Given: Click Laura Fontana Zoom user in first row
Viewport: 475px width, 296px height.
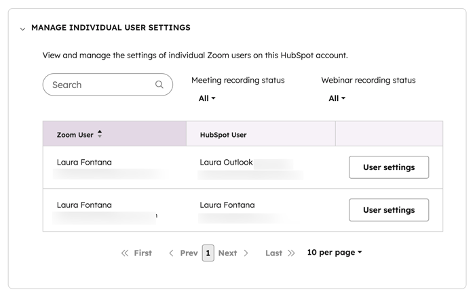Looking at the screenshot, I should (84, 163).
